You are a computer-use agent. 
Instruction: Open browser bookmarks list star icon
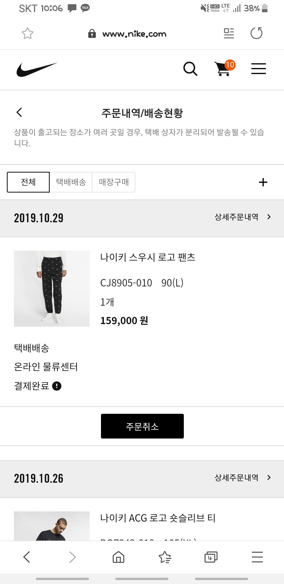[165, 557]
